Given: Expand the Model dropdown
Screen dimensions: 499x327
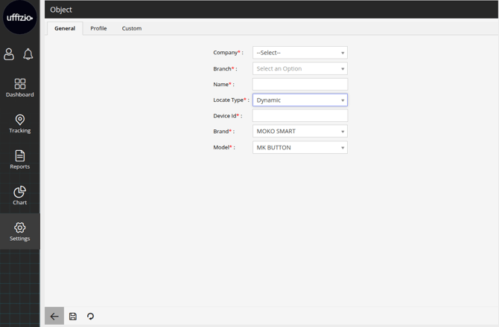Looking at the screenshot, I should 299,147.
